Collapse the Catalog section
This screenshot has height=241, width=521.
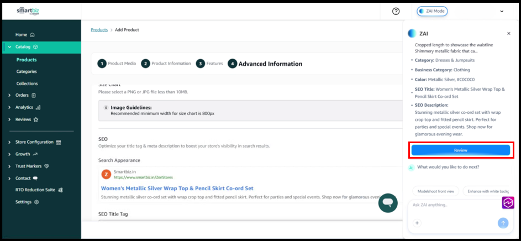10,47
